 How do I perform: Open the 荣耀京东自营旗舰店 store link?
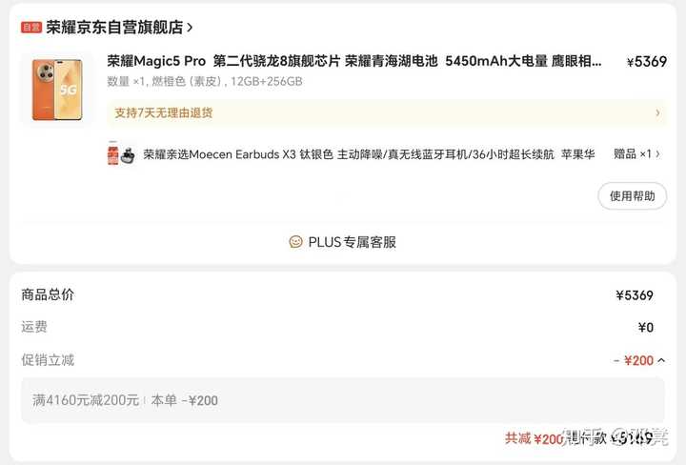(x=114, y=28)
